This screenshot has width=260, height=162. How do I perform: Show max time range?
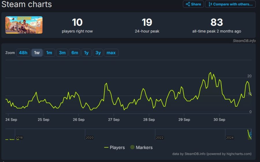pyautogui.click(x=111, y=53)
